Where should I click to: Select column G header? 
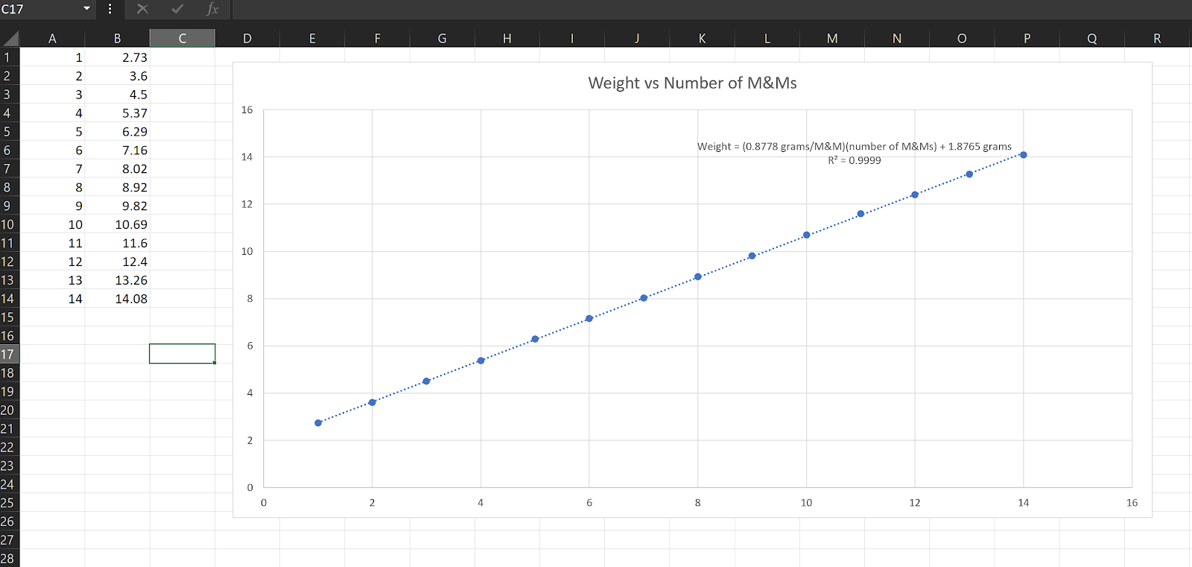tap(443, 39)
